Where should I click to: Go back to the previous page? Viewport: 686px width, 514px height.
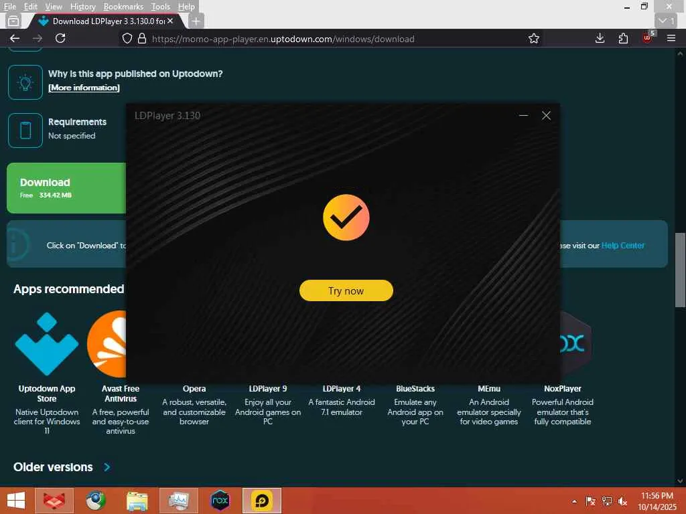click(15, 38)
